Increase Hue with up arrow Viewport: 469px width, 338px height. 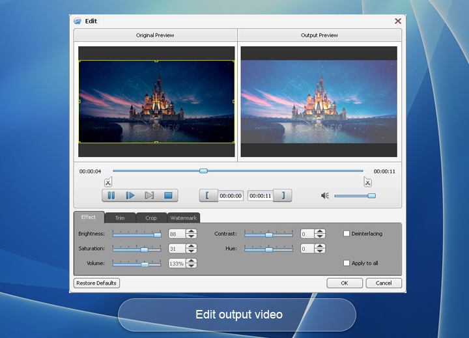pos(320,246)
